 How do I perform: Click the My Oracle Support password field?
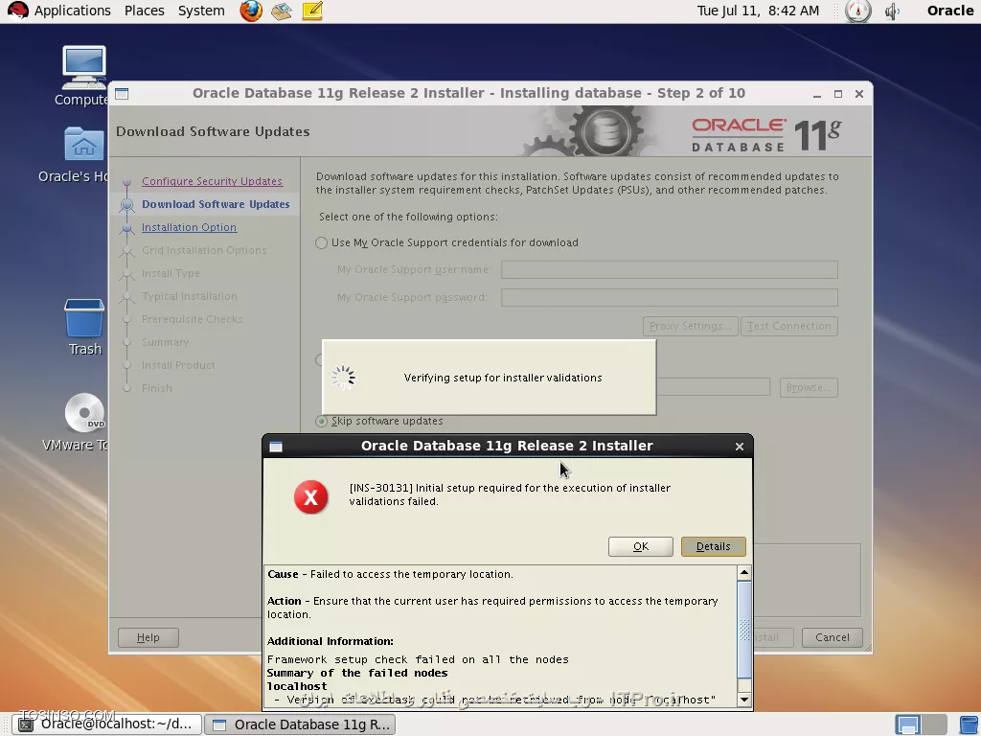click(x=670, y=297)
